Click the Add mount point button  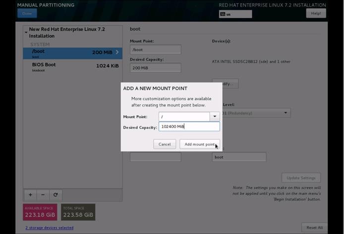(200, 144)
